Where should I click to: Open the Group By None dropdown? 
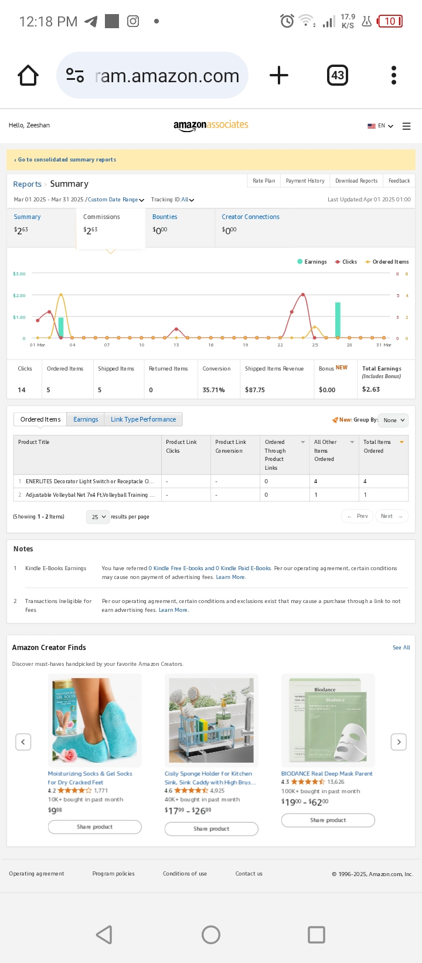(x=394, y=420)
